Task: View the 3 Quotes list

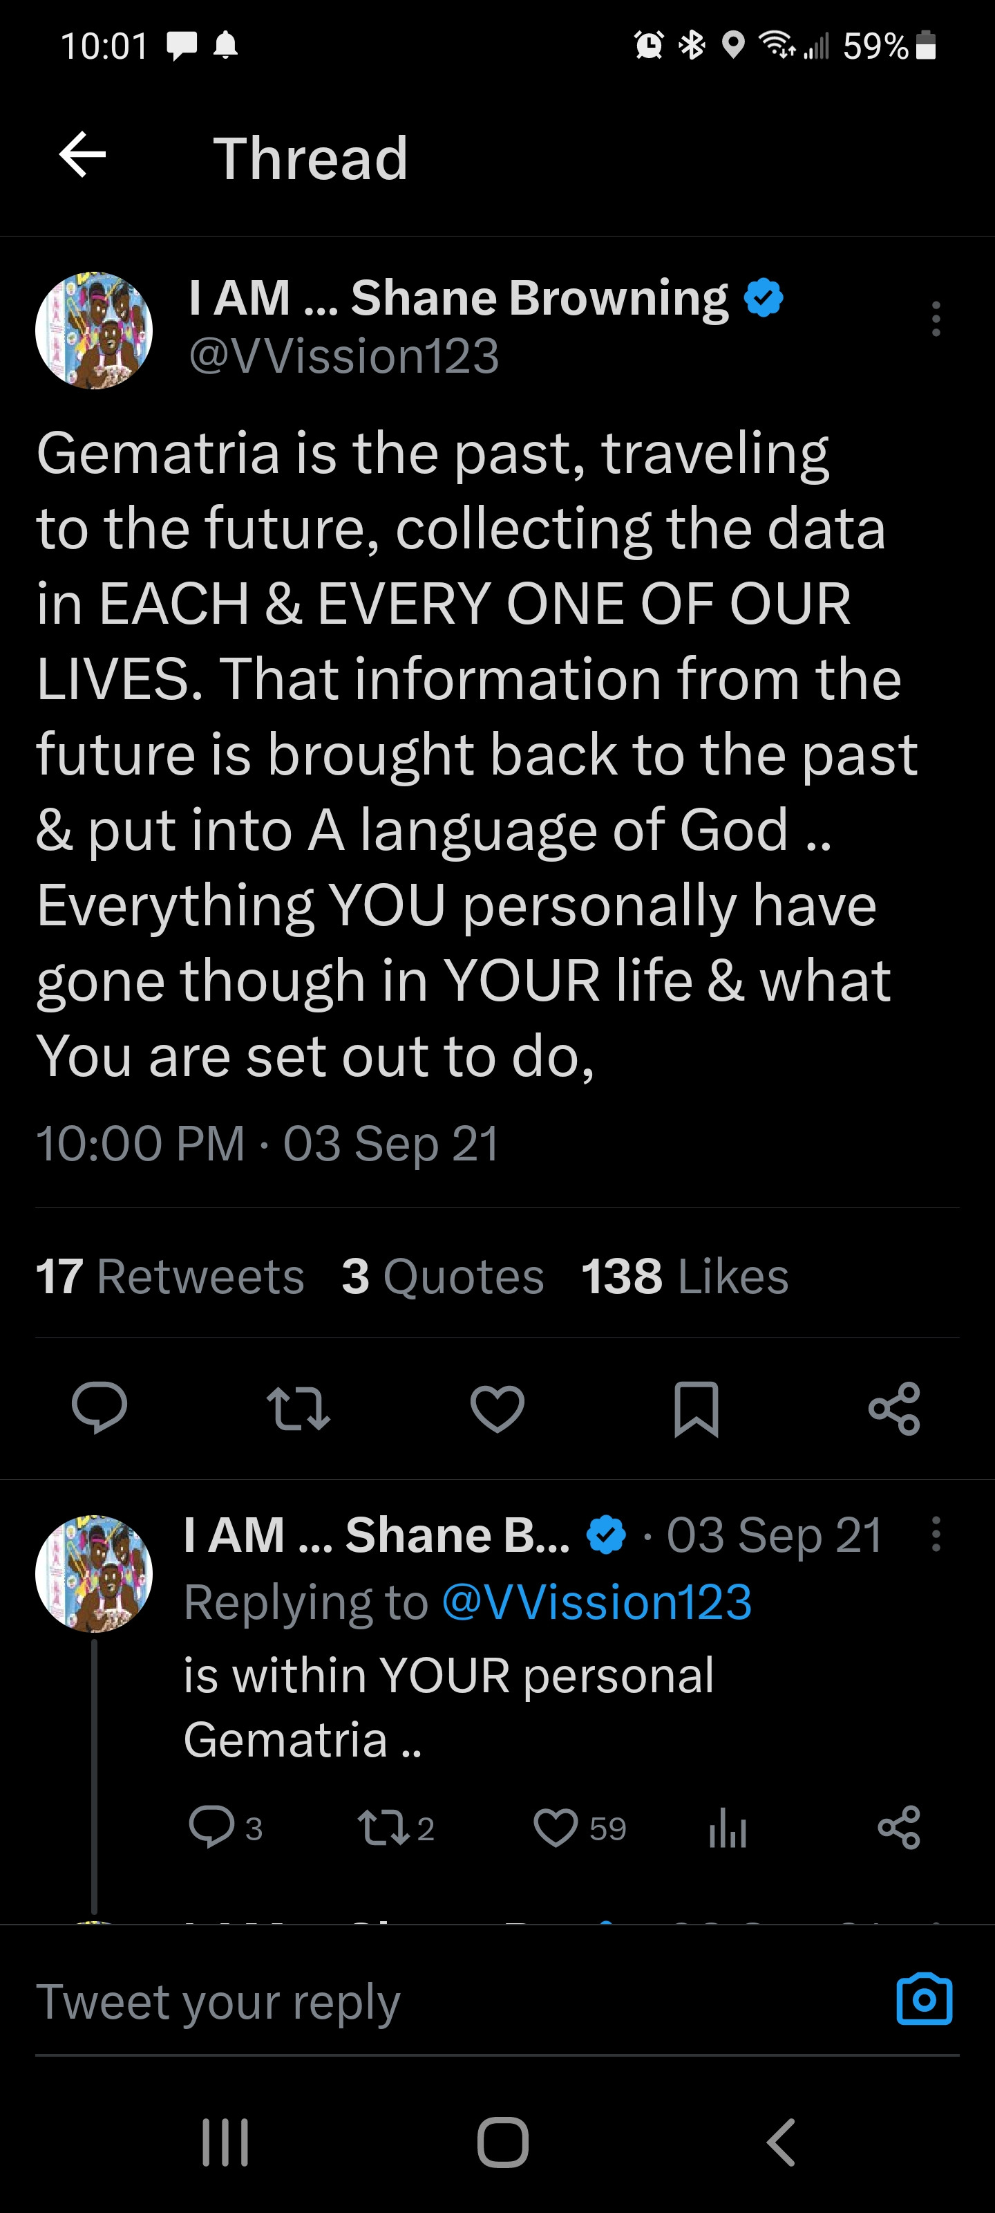Action: coord(442,1276)
